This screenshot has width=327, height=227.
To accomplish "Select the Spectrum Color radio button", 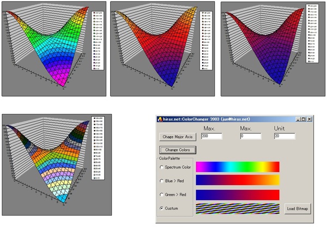I will [x=162, y=167].
